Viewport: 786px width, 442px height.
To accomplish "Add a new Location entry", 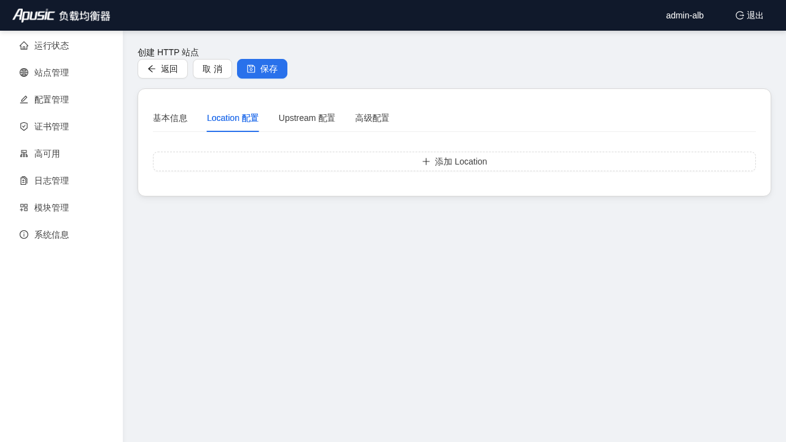I will (x=454, y=161).
